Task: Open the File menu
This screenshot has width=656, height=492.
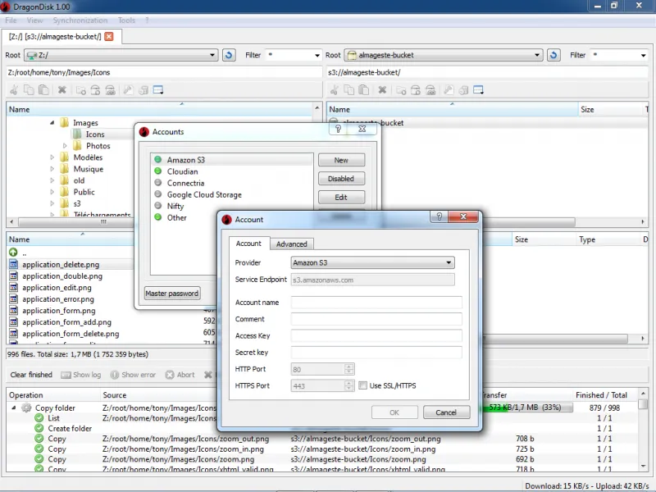Action: 11,20
